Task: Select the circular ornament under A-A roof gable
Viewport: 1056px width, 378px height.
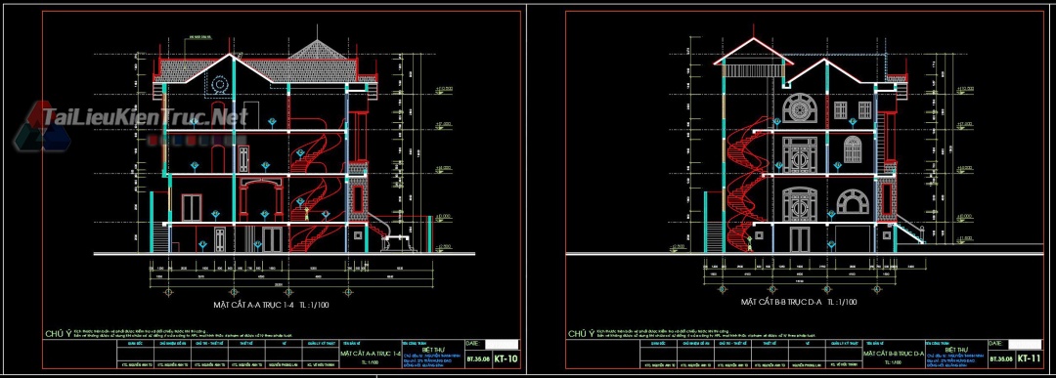Action: point(220,85)
